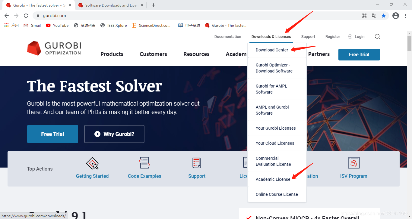
Task: Open the Chrome profile avatar
Action: click(x=396, y=16)
